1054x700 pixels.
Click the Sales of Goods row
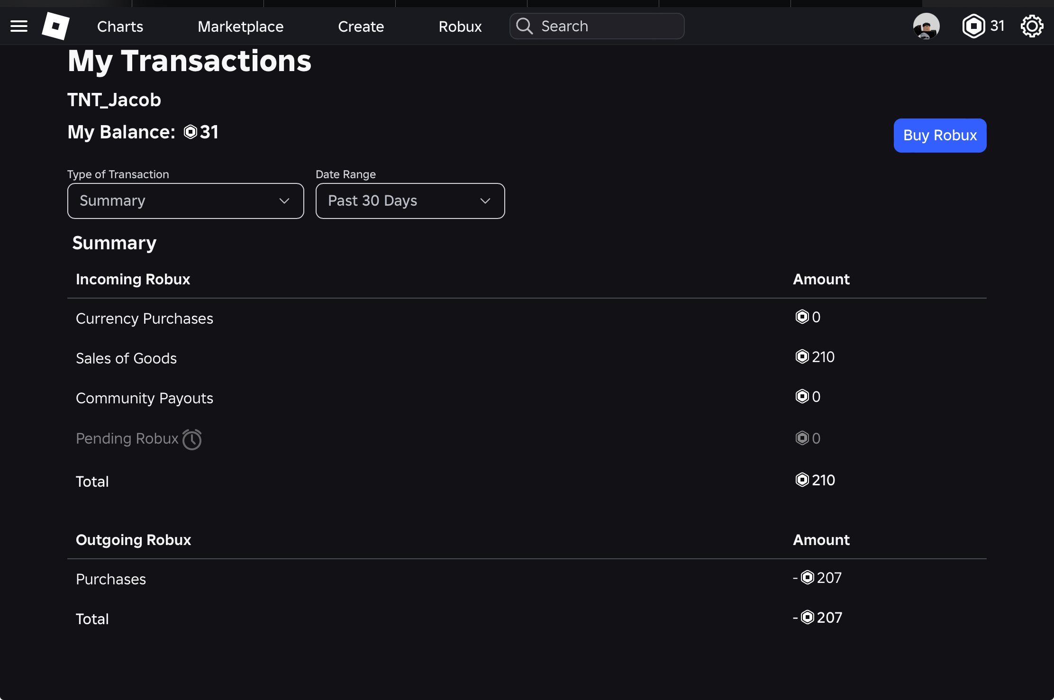point(527,358)
